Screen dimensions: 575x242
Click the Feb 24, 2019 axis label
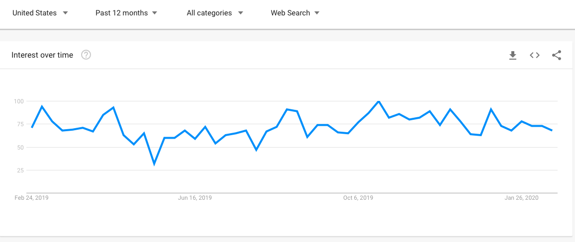(x=31, y=198)
